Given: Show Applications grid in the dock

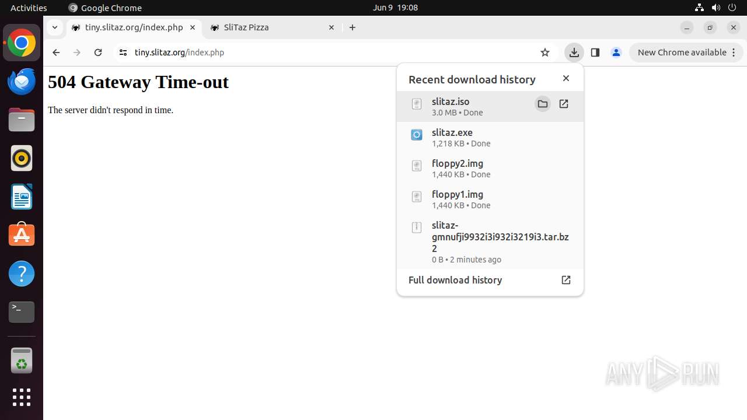Looking at the screenshot, I should [22, 397].
